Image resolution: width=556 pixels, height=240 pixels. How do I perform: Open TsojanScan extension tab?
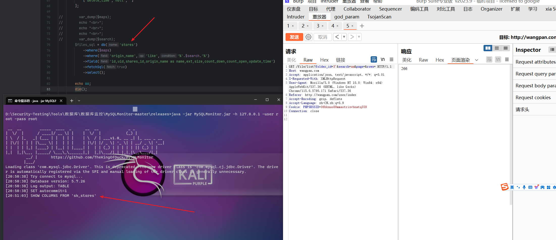[379, 17]
